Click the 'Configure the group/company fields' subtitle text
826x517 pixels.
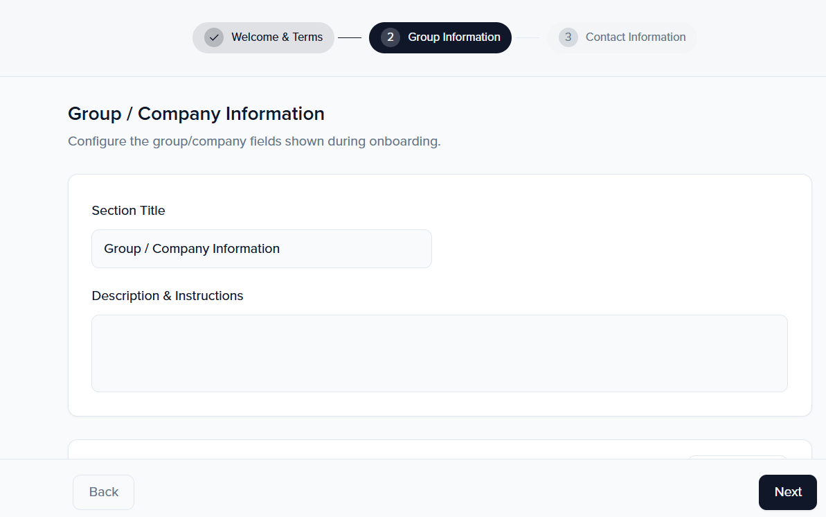pos(254,141)
